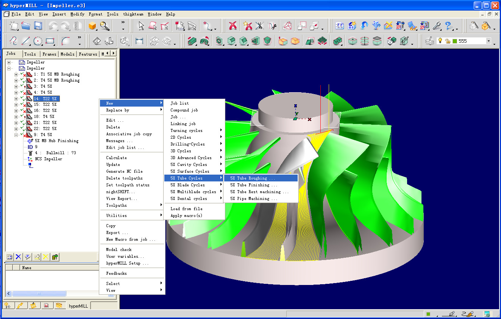This screenshot has height=319, width=501.
Task: Toggle status mark of job 21: T22 5X
Action: (23, 123)
